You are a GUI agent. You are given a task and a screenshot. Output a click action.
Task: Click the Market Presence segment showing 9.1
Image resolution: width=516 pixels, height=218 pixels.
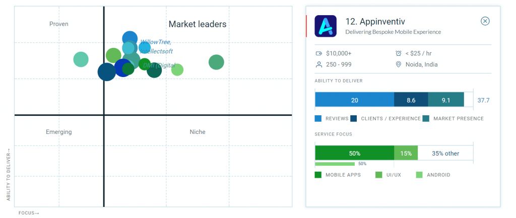tap(446, 100)
